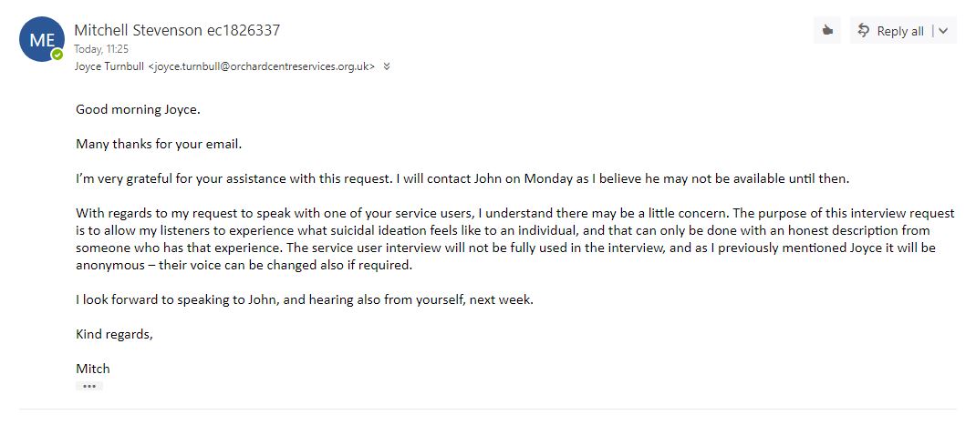Click the line I look forward to speaking
The image size is (976, 425).
tap(304, 299)
